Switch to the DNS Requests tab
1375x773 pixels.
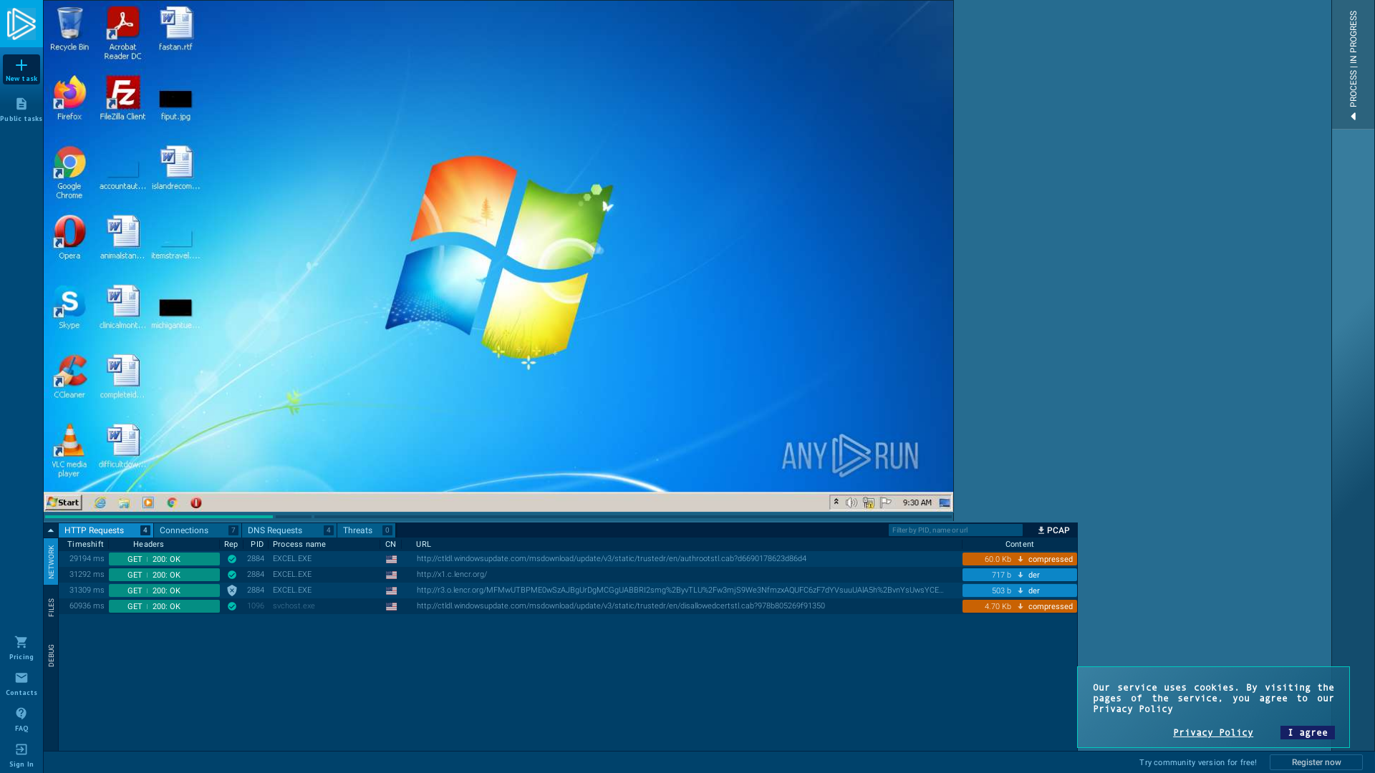coord(275,530)
